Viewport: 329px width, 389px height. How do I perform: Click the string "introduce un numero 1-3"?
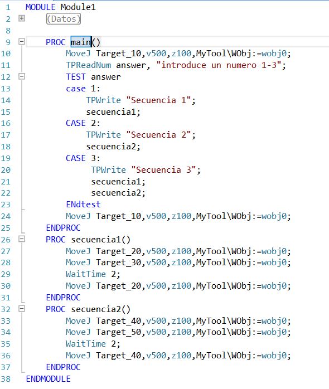219,65
